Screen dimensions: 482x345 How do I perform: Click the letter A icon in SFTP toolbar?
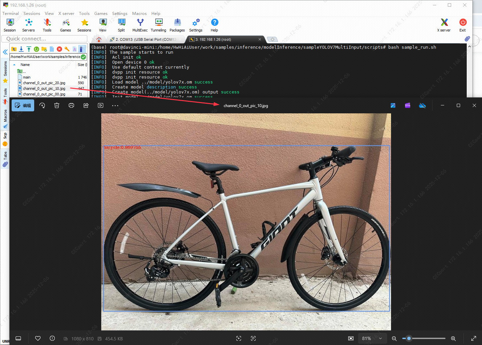[75, 49]
